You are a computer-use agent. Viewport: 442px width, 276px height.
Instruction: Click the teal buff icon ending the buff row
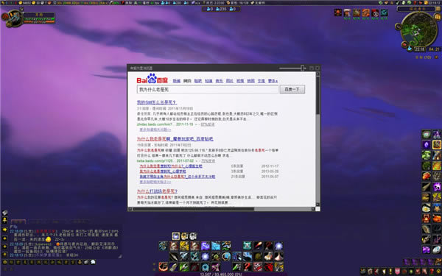coord(384,13)
